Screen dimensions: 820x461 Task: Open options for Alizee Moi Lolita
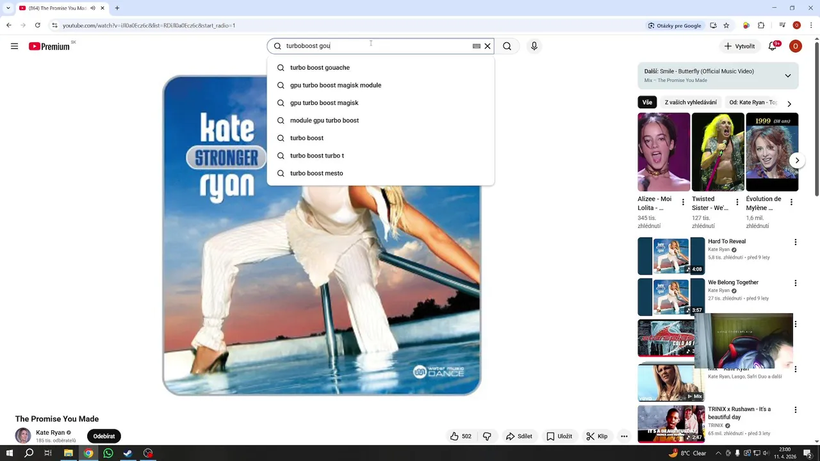[683, 202]
